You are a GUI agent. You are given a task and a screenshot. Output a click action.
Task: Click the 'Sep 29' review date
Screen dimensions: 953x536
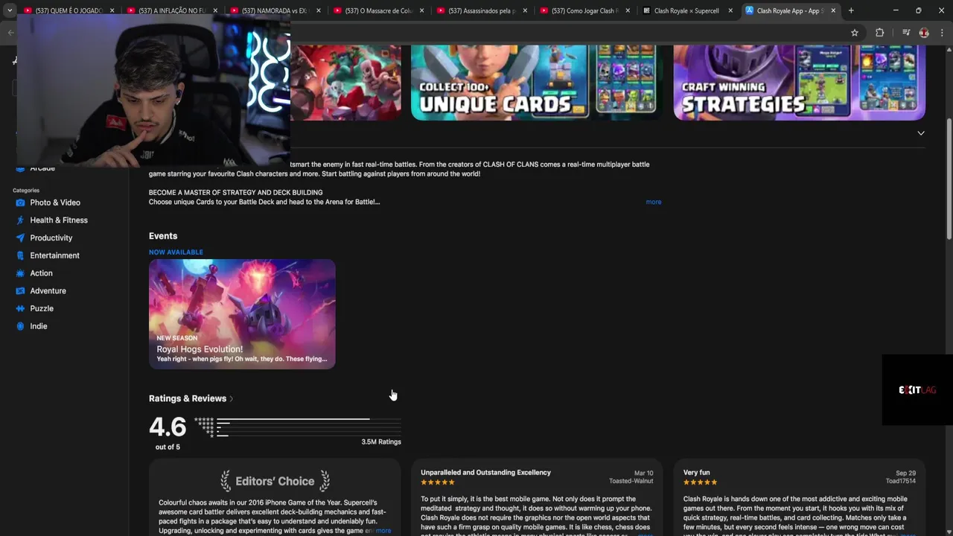tap(906, 473)
